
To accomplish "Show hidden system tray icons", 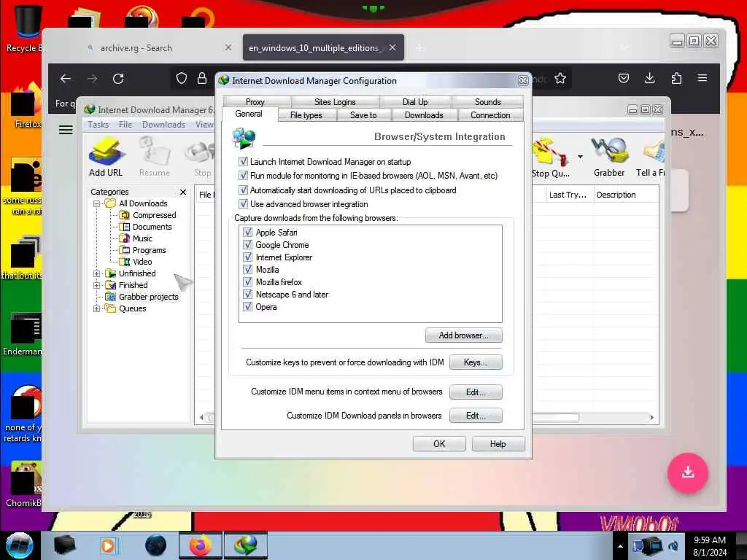I will click(620, 546).
